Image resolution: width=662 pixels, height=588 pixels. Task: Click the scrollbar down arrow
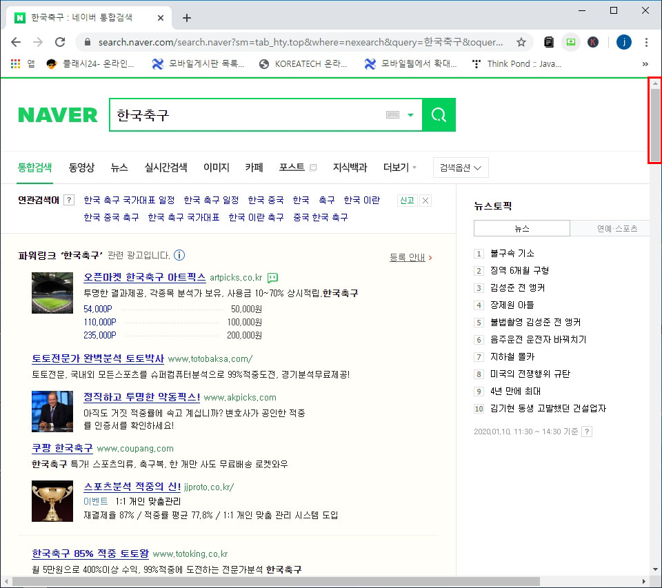point(655,569)
